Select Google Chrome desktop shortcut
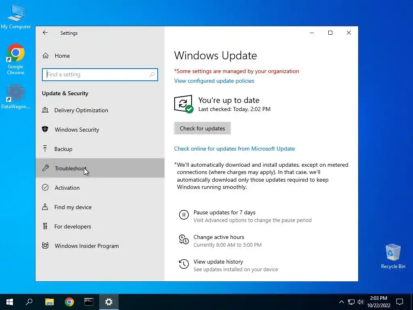The image size is (413, 310). click(x=16, y=59)
